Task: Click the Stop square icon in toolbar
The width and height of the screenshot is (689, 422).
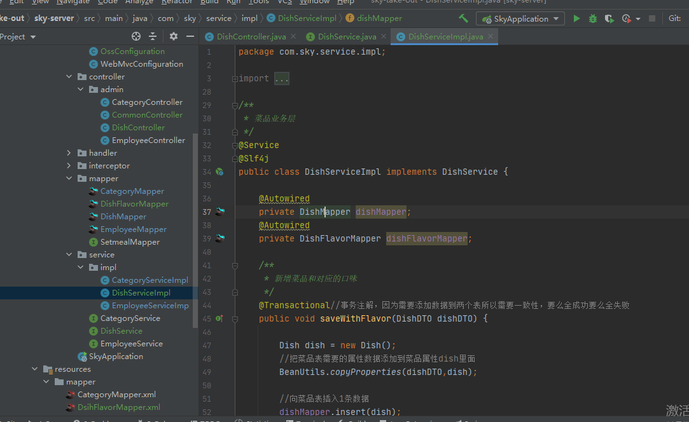Action: tap(652, 18)
